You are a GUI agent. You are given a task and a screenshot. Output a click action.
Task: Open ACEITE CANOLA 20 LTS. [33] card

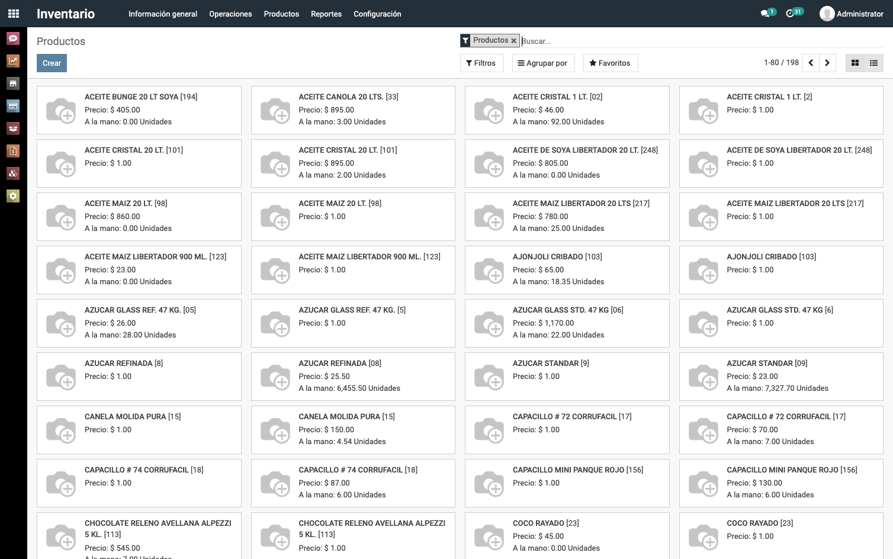[x=353, y=110]
